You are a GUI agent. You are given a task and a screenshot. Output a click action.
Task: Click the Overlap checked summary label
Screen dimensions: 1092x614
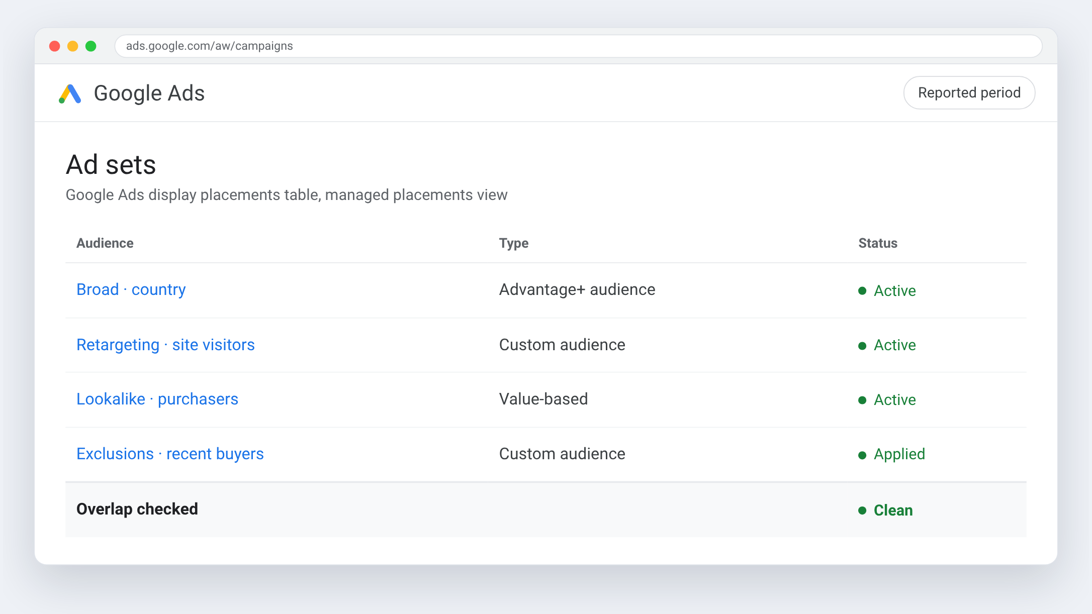point(137,509)
